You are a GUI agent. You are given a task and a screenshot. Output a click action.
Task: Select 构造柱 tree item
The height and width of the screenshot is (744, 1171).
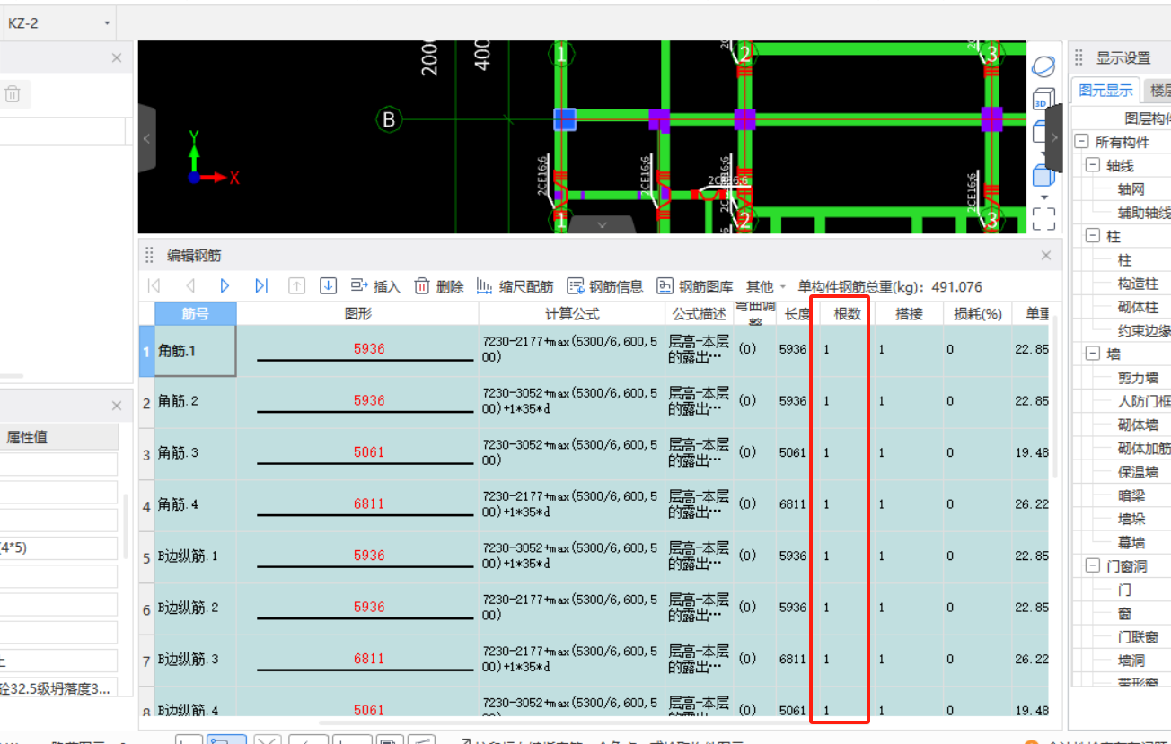tap(1138, 284)
